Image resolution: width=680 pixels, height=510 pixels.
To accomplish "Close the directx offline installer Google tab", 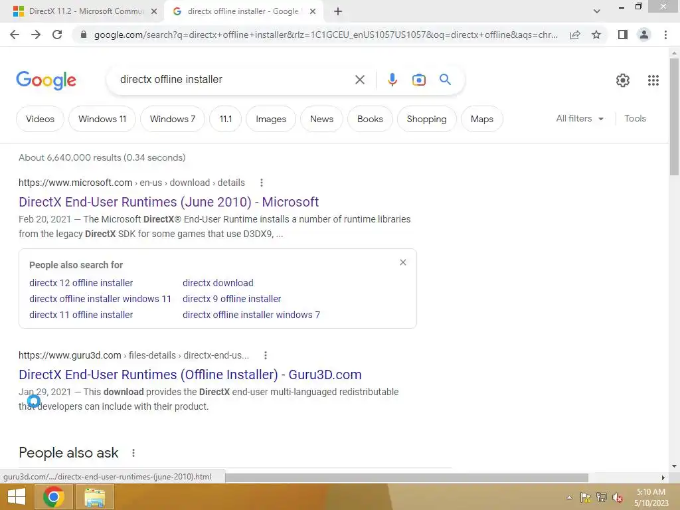I will pos(313,12).
